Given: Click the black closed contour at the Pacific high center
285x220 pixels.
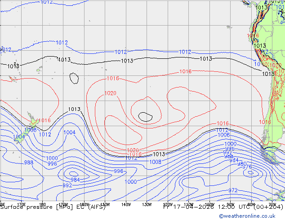Looking at the screenshot, I should 145,117.
